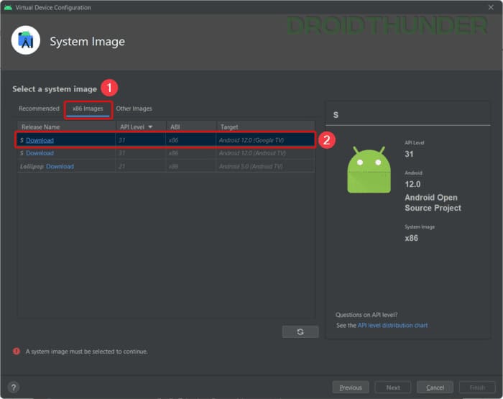This screenshot has height=399, width=503.
Task: Click Download link for Android 12.0 Android TV
Action: coord(40,153)
